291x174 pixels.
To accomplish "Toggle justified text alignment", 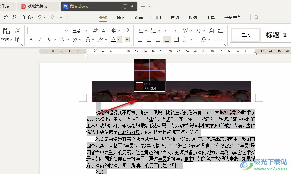I will coord(167,40).
